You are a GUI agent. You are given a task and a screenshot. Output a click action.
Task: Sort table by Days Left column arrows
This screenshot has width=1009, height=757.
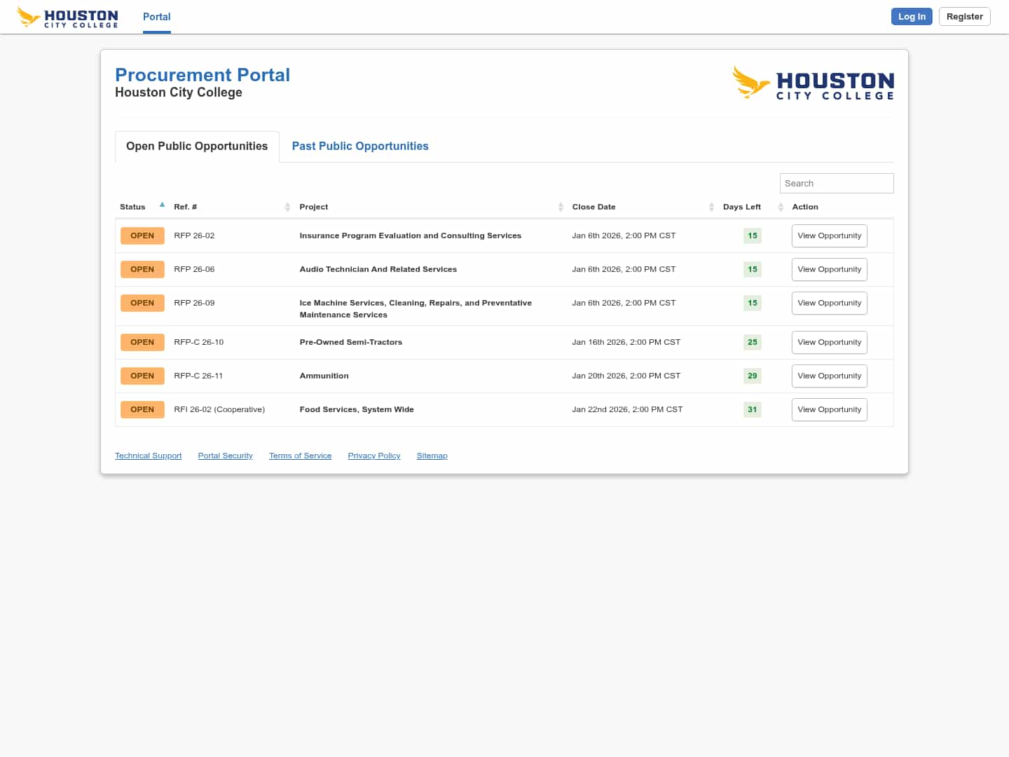click(780, 207)
